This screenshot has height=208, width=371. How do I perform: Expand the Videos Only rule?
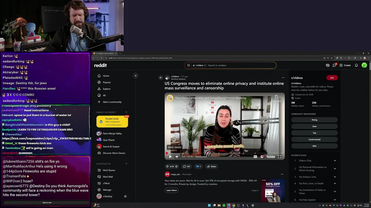coord(335,161)
